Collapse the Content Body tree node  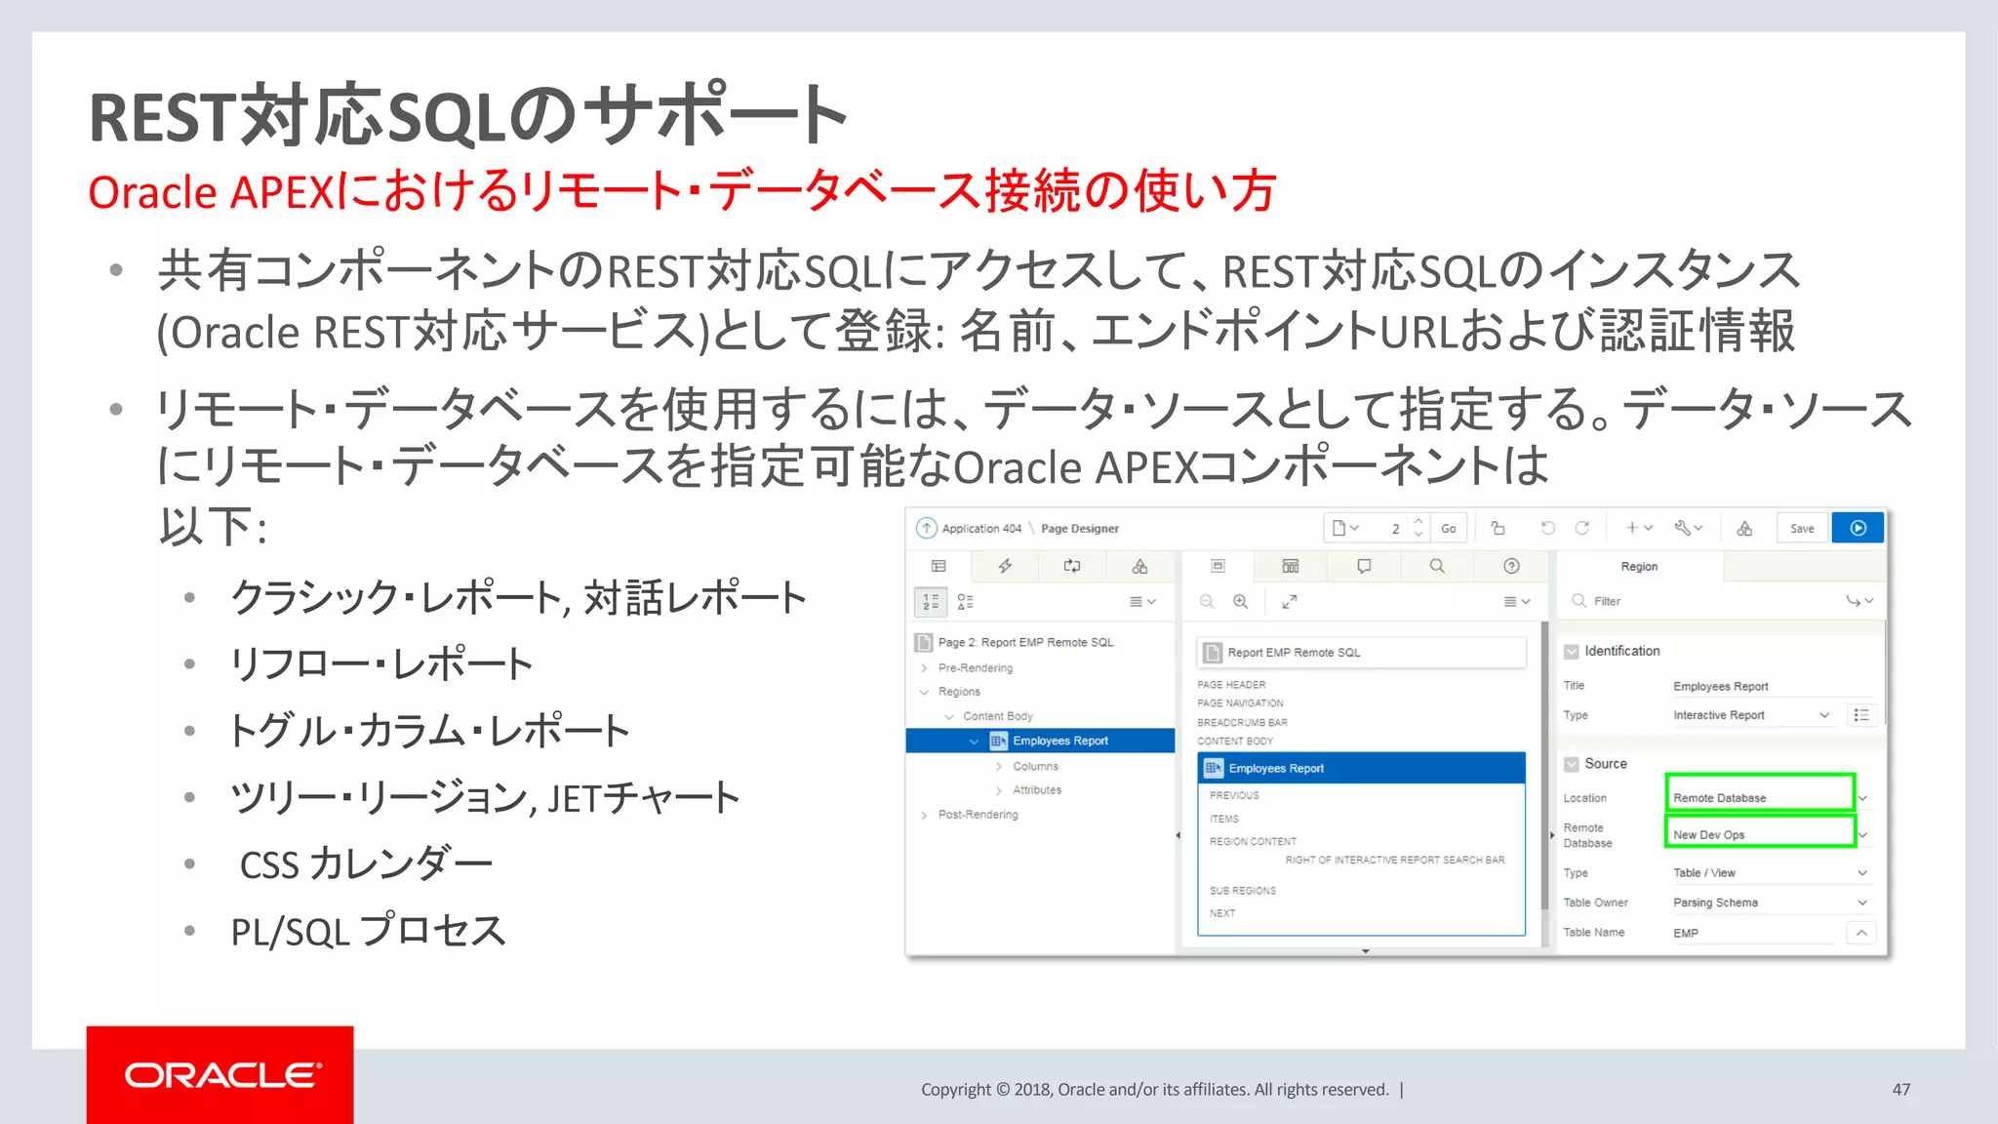(x=948, y=716)
